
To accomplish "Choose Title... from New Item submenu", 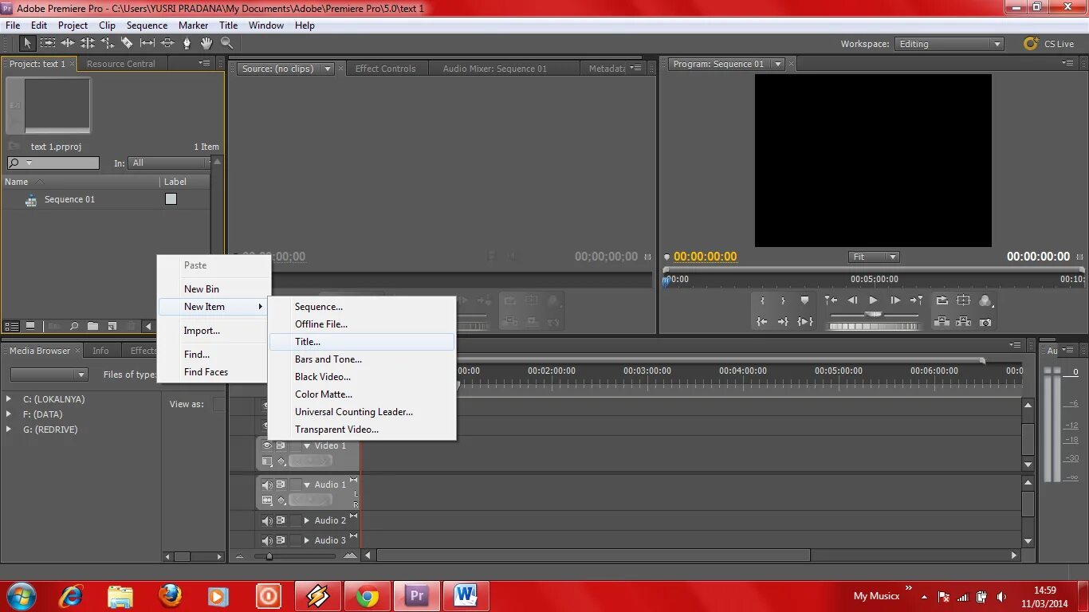I will (x=362, y=342).
